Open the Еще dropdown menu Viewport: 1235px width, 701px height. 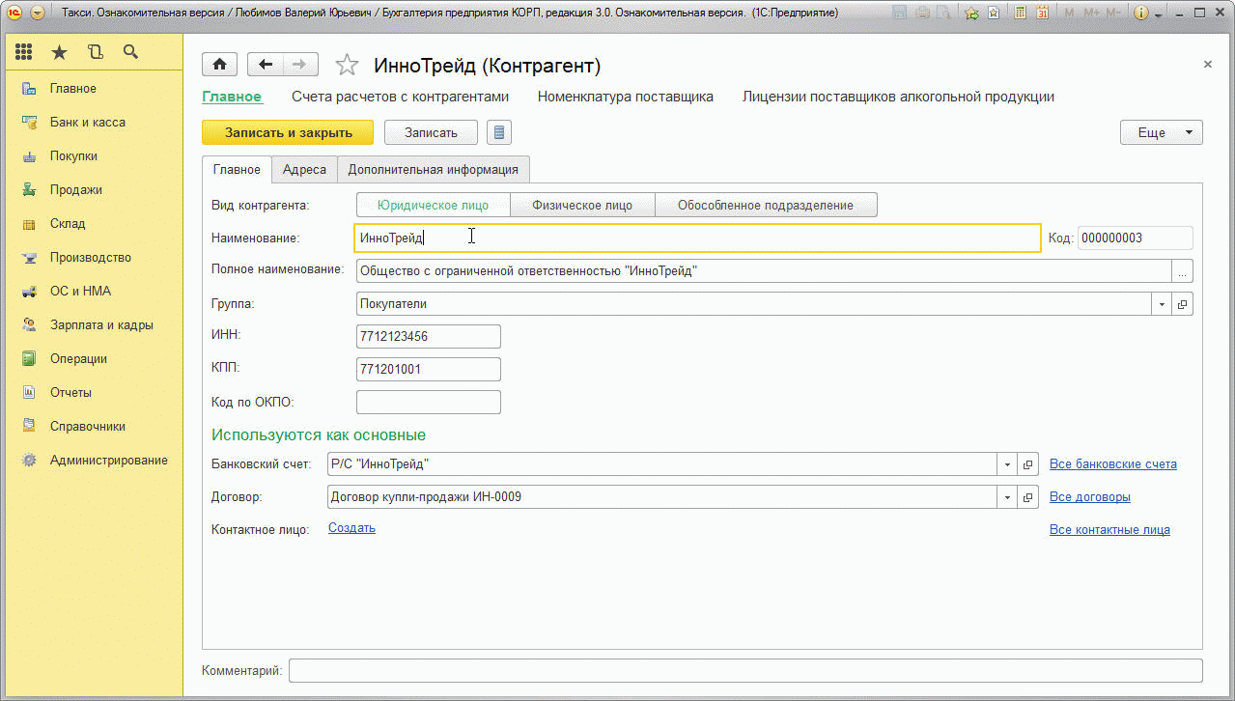1161,132
